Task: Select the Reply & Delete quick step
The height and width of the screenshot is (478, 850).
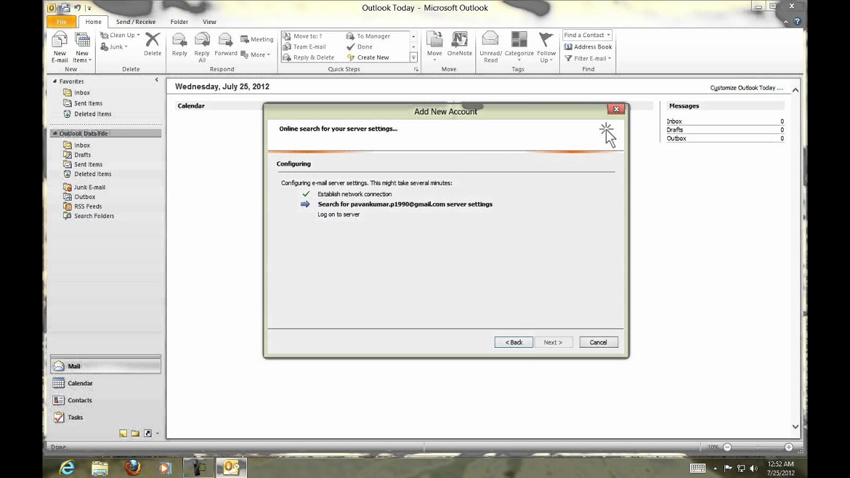Action: pos(308,58)
